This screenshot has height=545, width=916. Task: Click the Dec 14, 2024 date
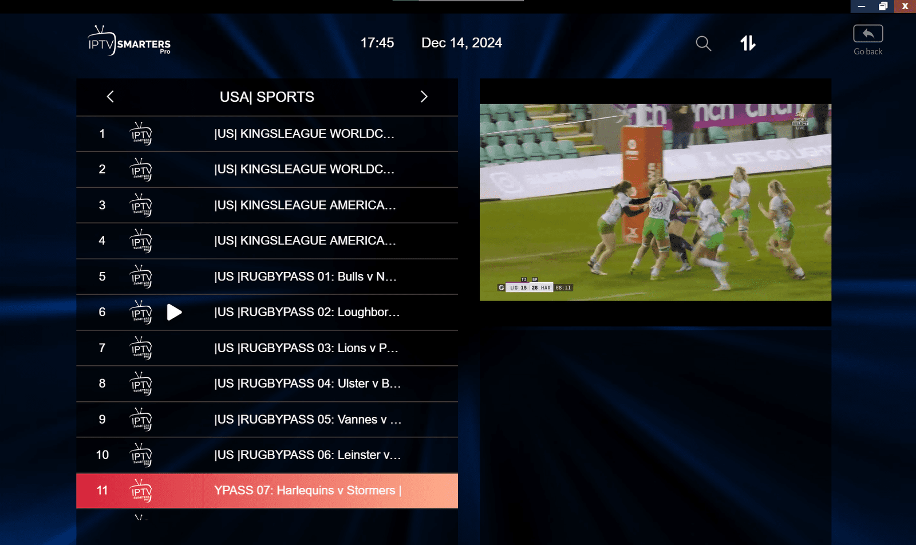(x=461, y=43)
